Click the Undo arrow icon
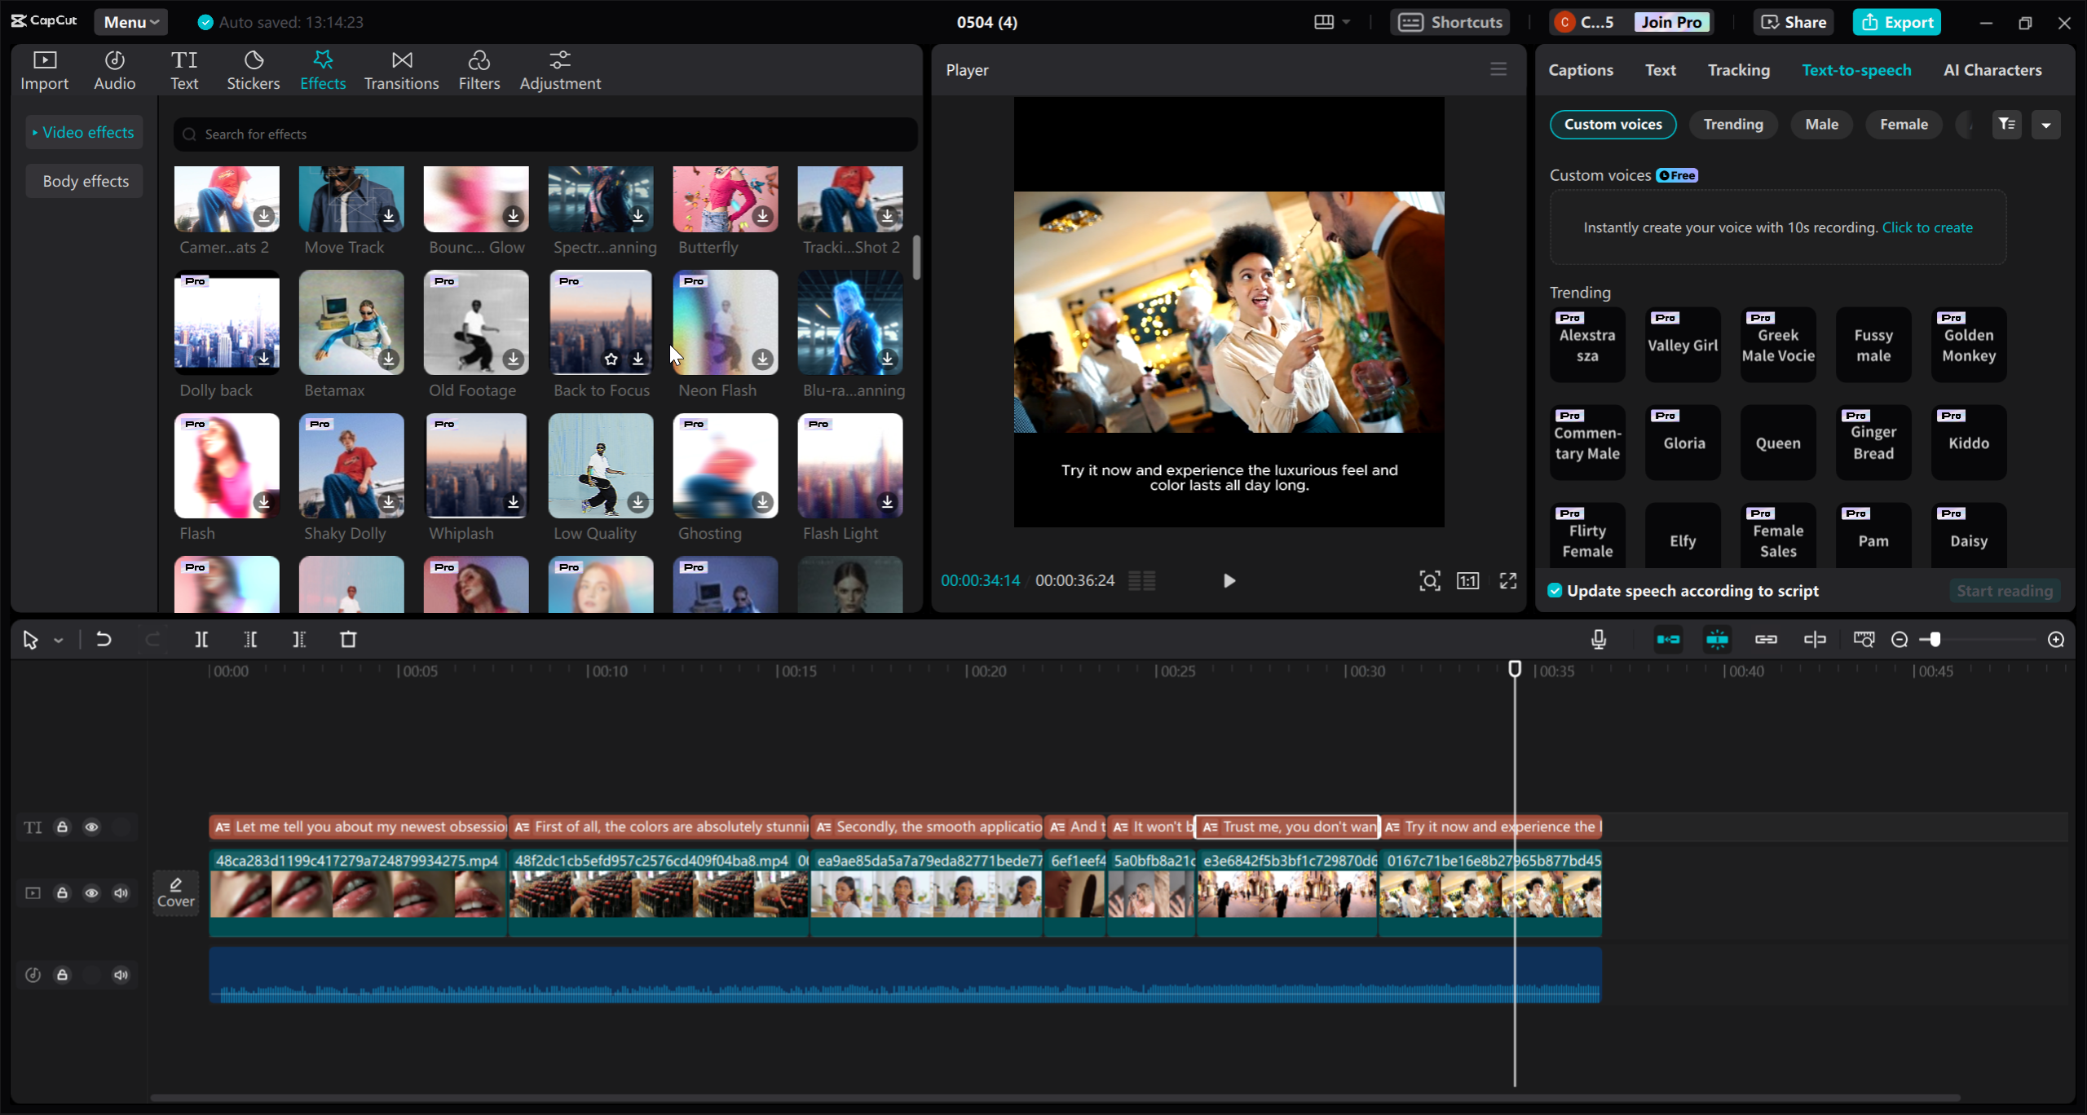 (104, 640)
